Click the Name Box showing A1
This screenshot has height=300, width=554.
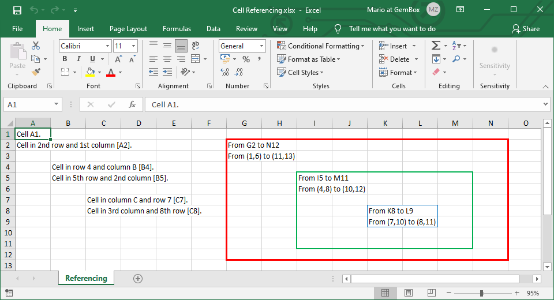coord(28,104)
